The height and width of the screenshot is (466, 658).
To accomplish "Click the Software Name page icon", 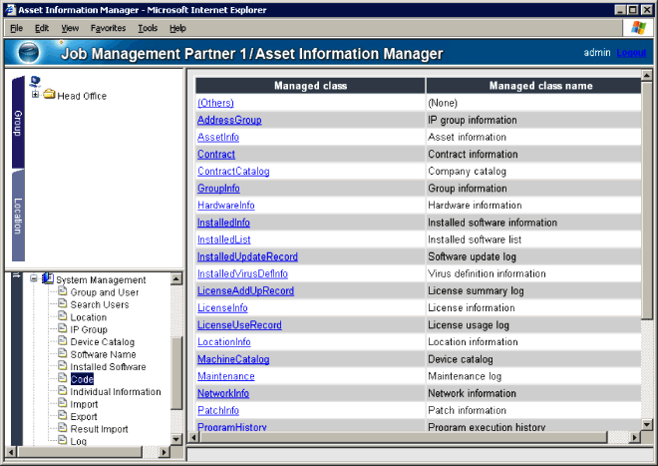I will (x=63, y=353).
